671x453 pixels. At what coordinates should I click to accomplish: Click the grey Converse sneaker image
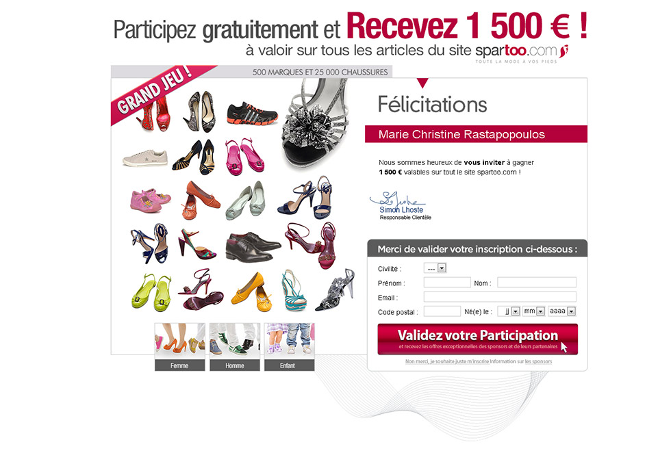click(x=145, y=158)
